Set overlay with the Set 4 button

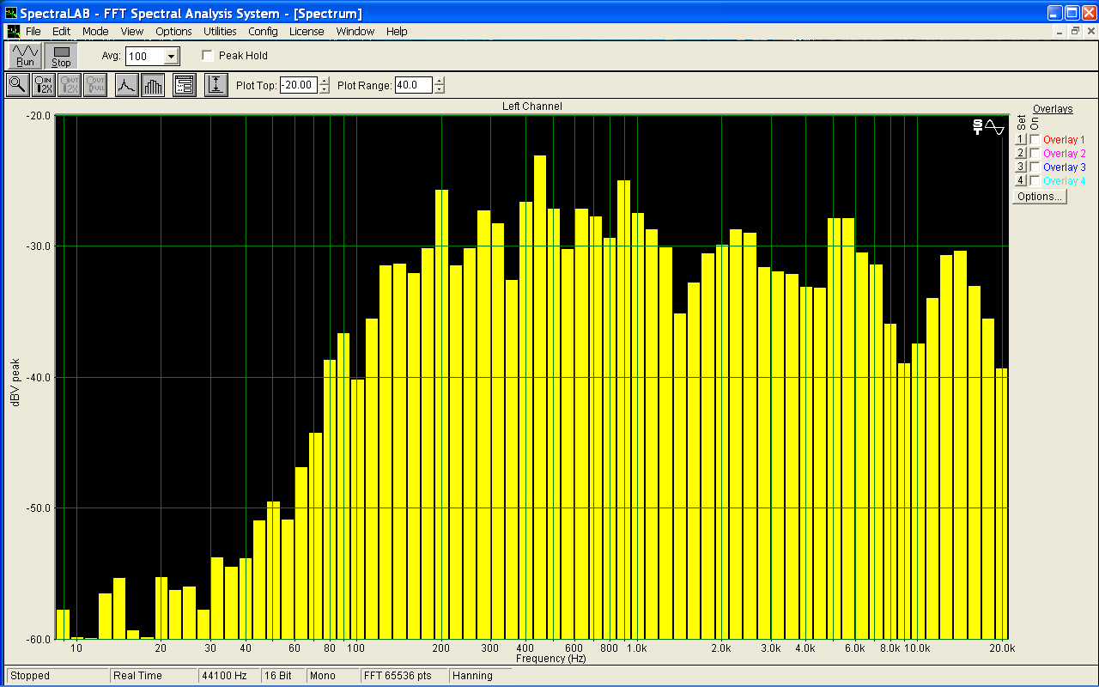[1021, 180]
